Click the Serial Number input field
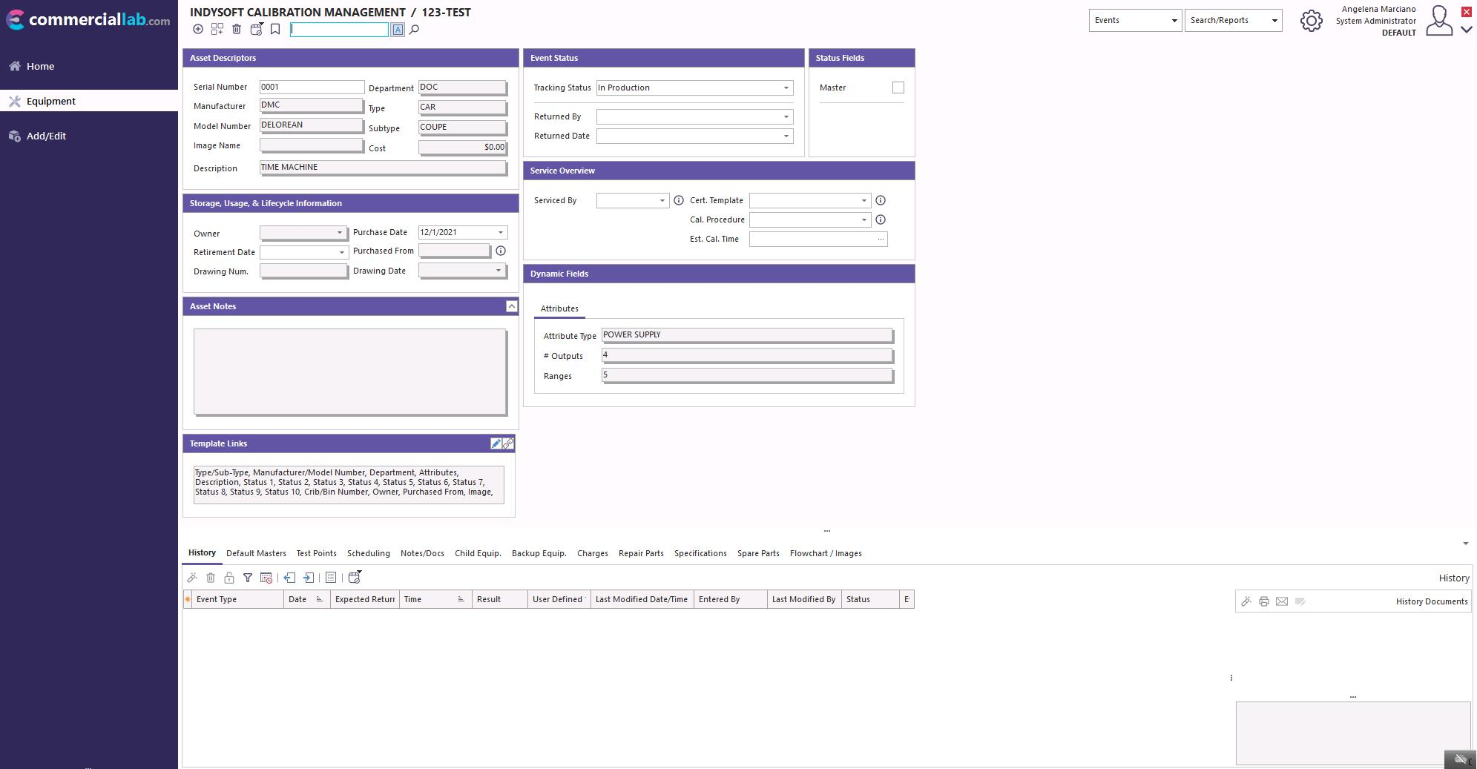The image size is (1477, 769). (312, 87)
